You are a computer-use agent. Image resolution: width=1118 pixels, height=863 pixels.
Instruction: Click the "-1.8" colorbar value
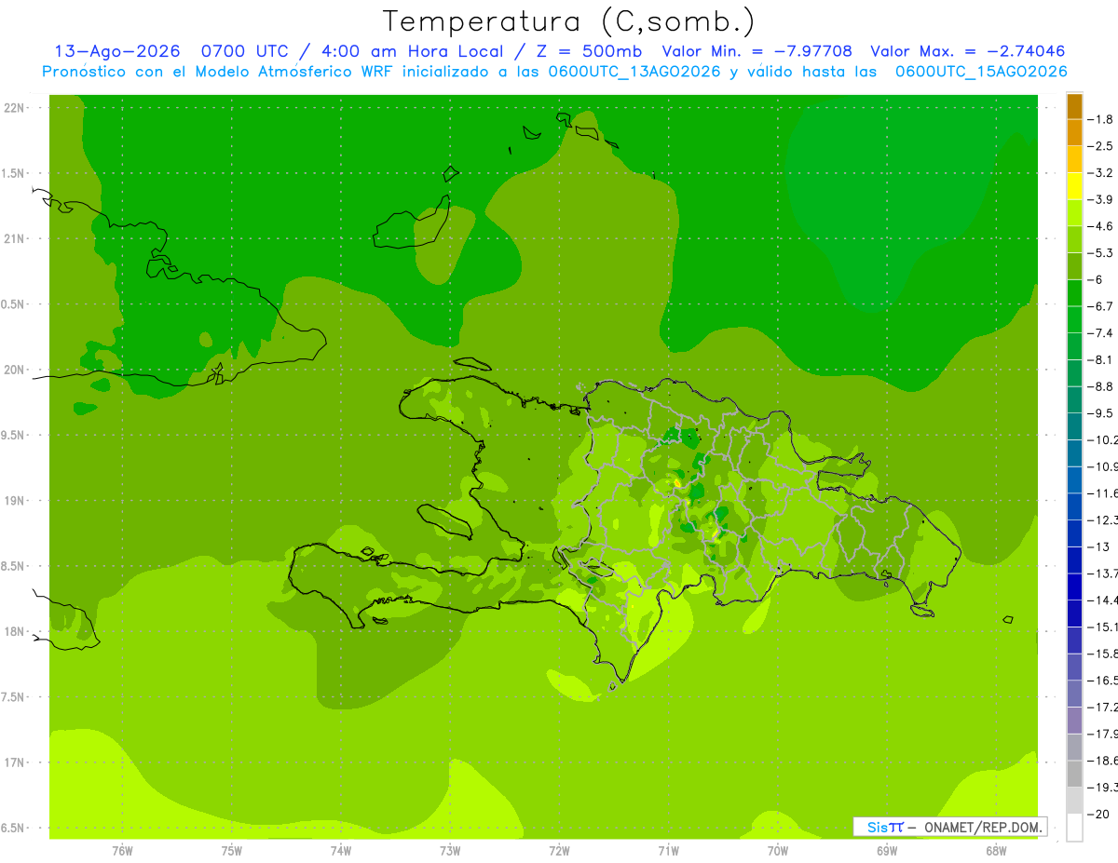[1101, 119]
